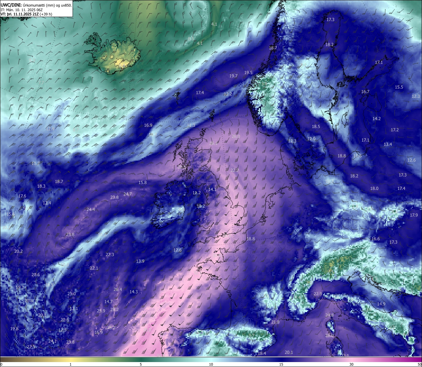Image resolution: width=422 pixels, height=367 pixels.
Task: Select the 22.7 value over the North Sea
Action: [234, 170]
